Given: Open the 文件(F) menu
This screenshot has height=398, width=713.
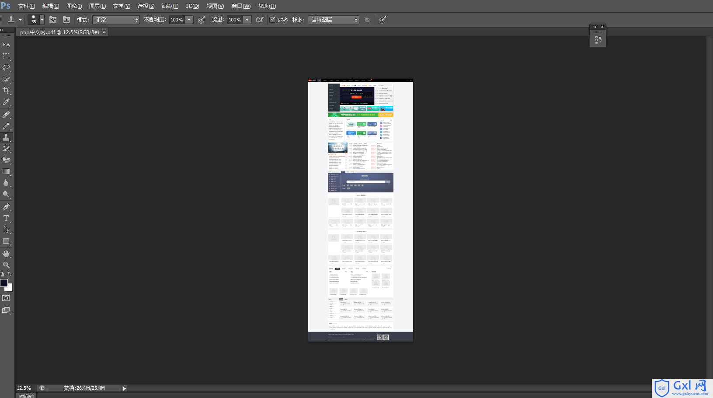Looking at the screenshot, I should [26, 6].
